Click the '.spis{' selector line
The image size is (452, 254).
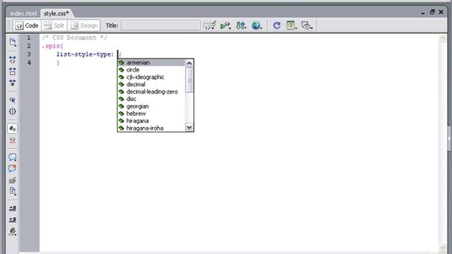(52, 46)
